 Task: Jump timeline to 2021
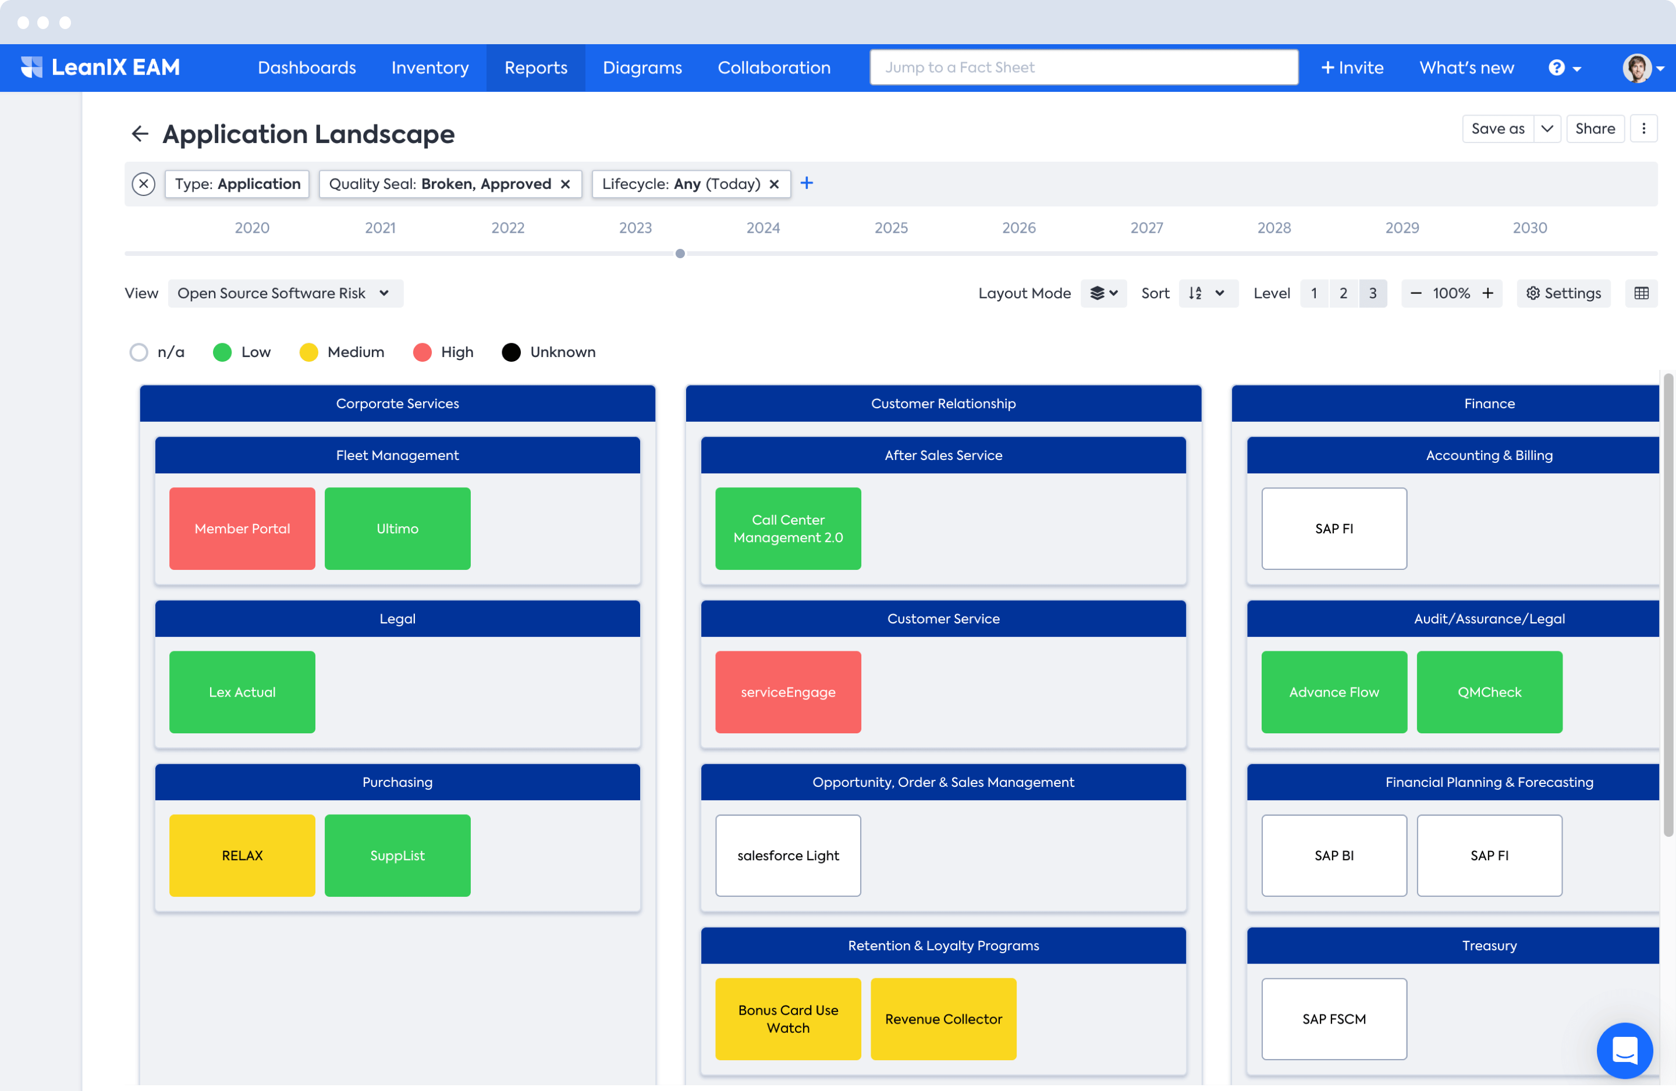point(380,228)
